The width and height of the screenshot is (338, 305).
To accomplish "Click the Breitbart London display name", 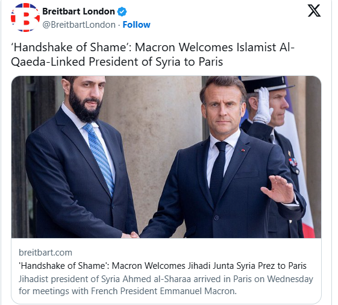I will pyautogui.click(x=78, y=11).
